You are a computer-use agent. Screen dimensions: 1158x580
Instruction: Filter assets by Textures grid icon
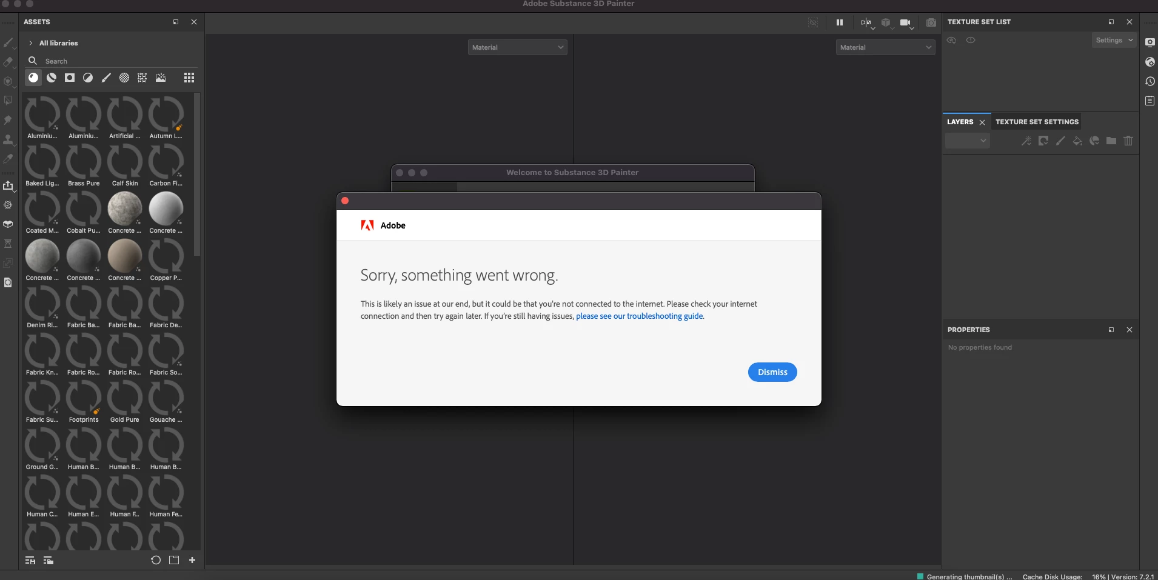(142, 78)
